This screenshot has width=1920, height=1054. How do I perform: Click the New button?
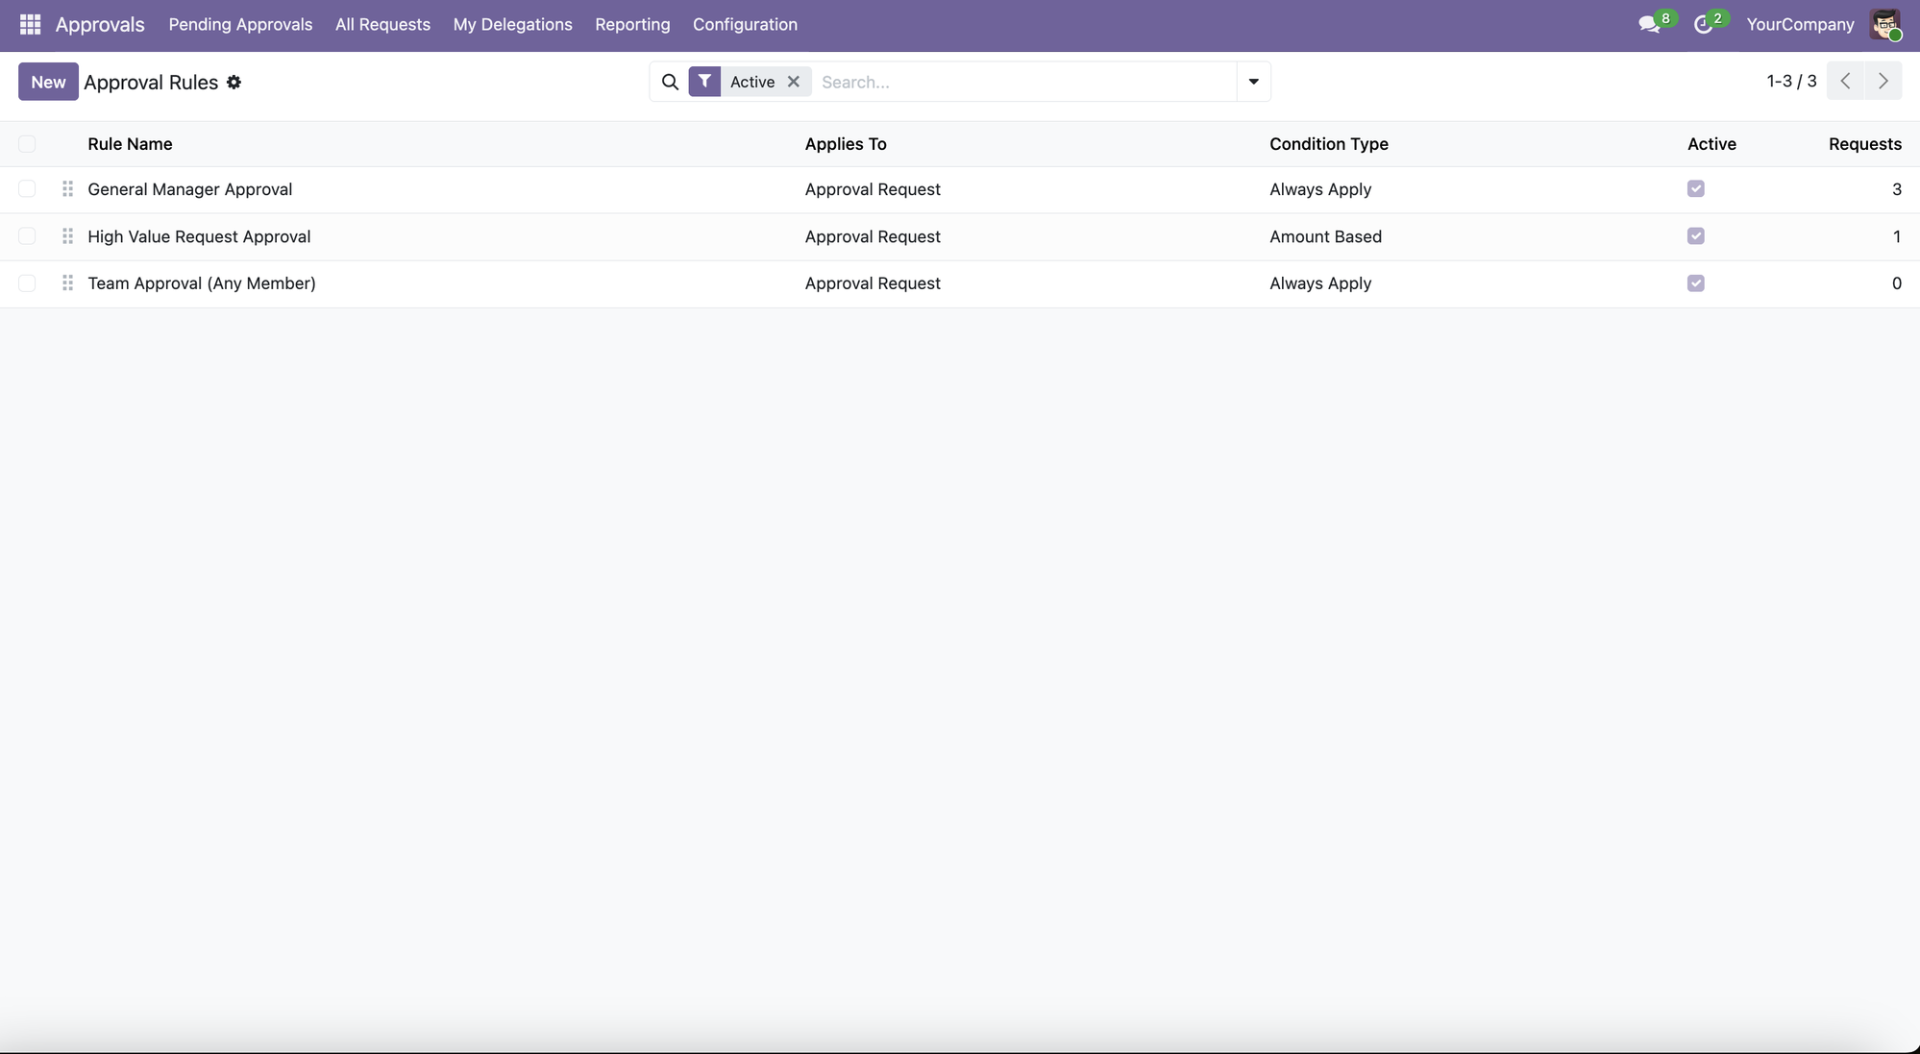click(48, 82)
